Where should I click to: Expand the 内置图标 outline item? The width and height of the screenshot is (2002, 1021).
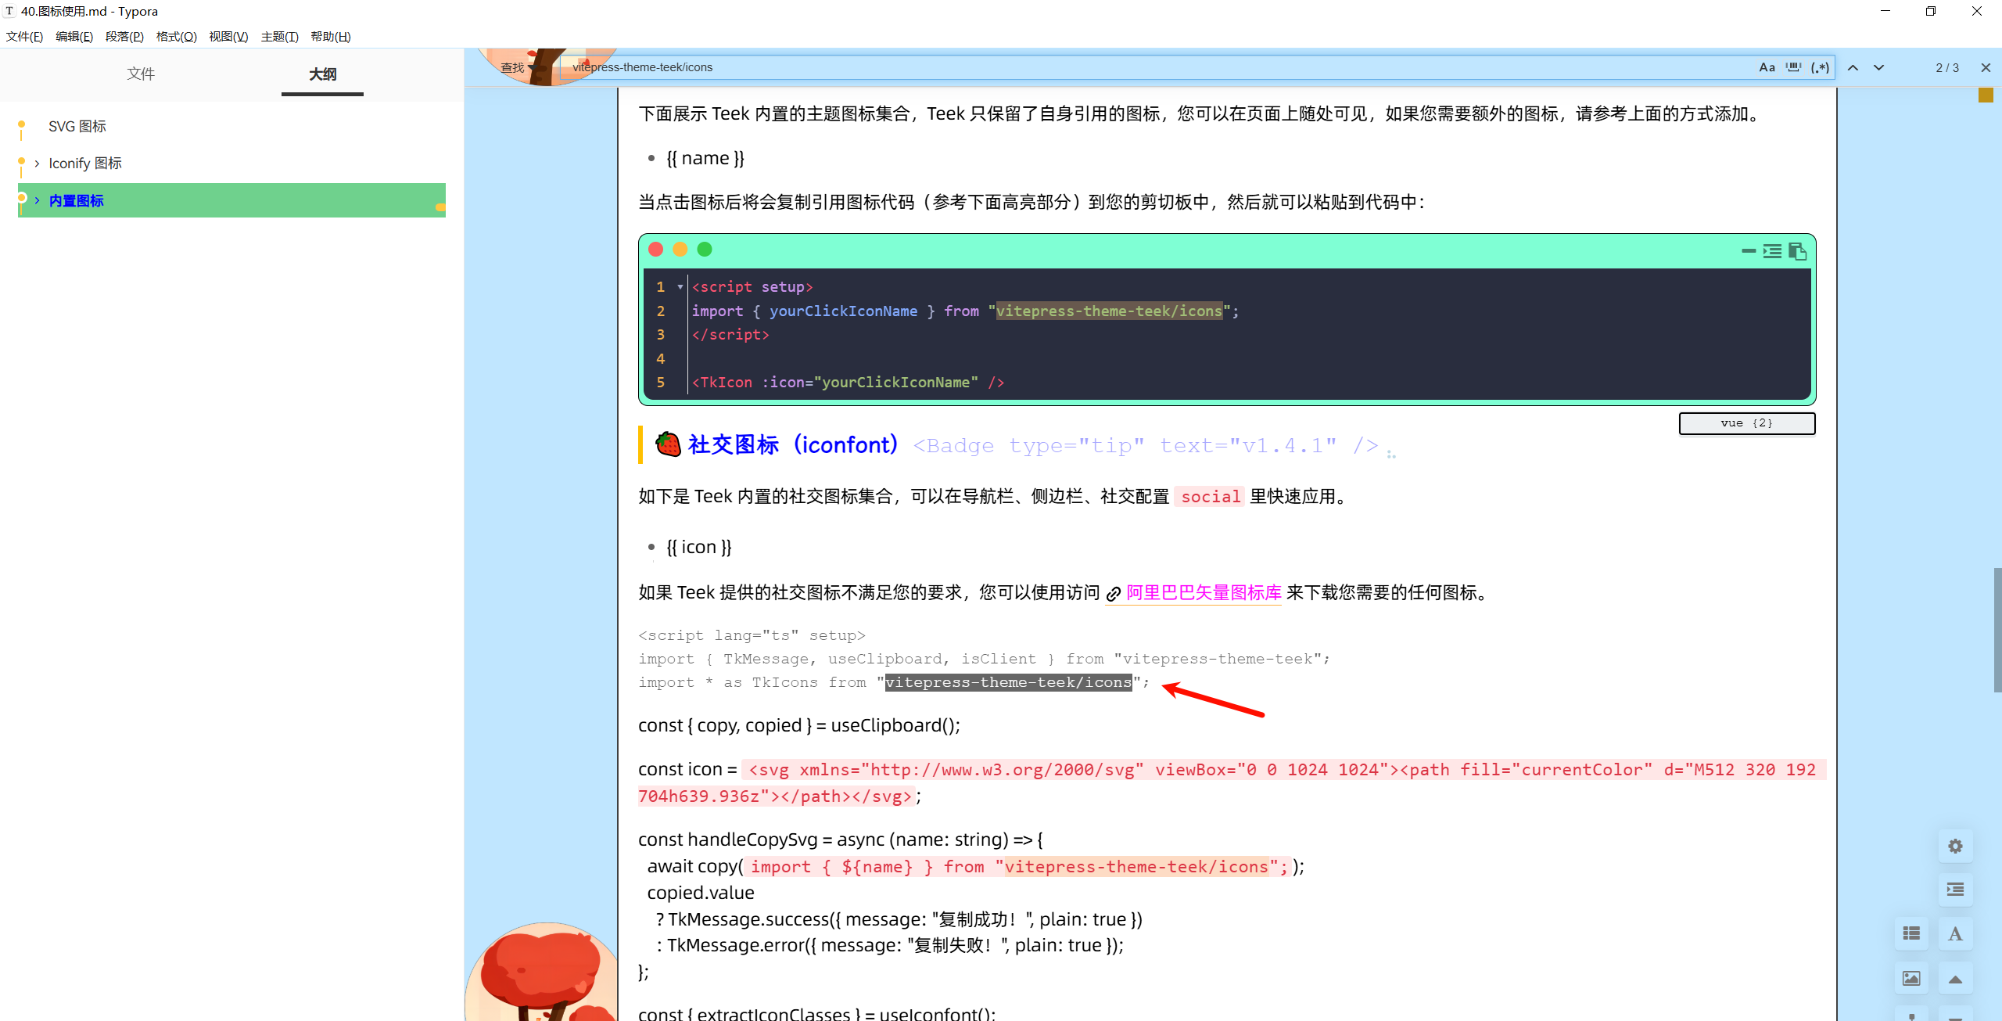[x=37, y=201]
